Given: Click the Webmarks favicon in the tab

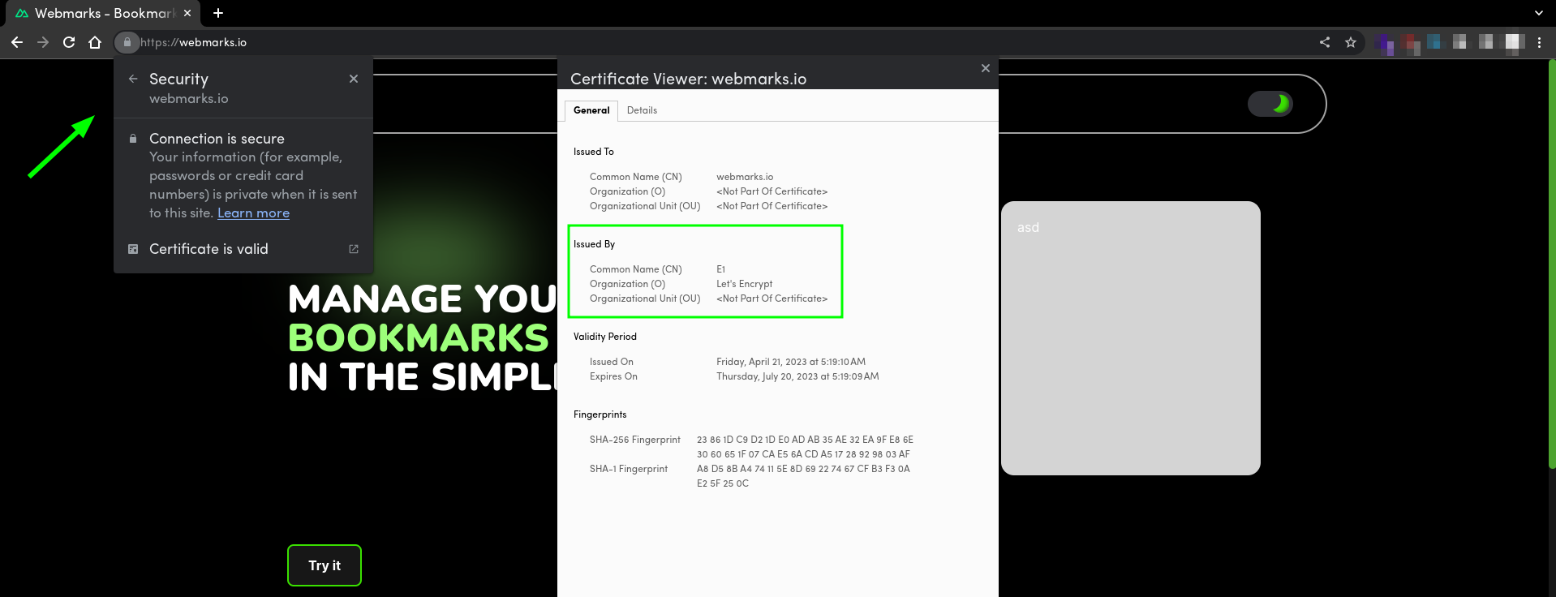Looking at the screenshot, I should (22, 13).
